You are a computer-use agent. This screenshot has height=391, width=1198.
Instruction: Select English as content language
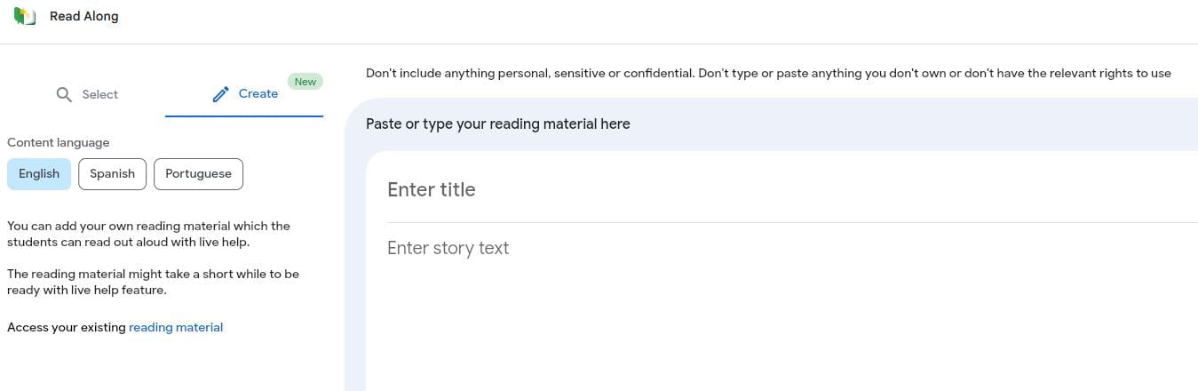tap(39, 173)
